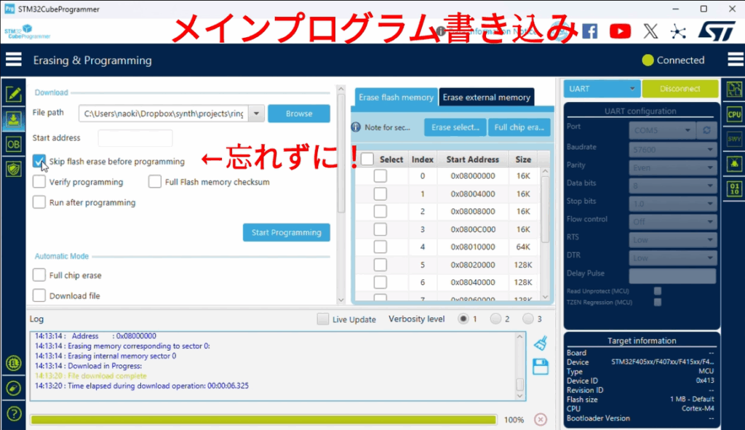Open the SWV viewer icon
The height and width of the screenshot is (430, 745).
[x=735, y=139]
